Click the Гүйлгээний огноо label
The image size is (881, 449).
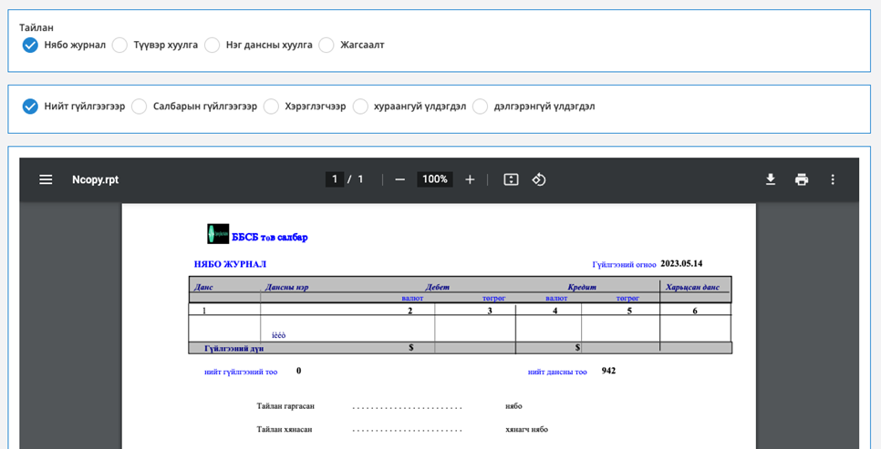click(624, 264)
